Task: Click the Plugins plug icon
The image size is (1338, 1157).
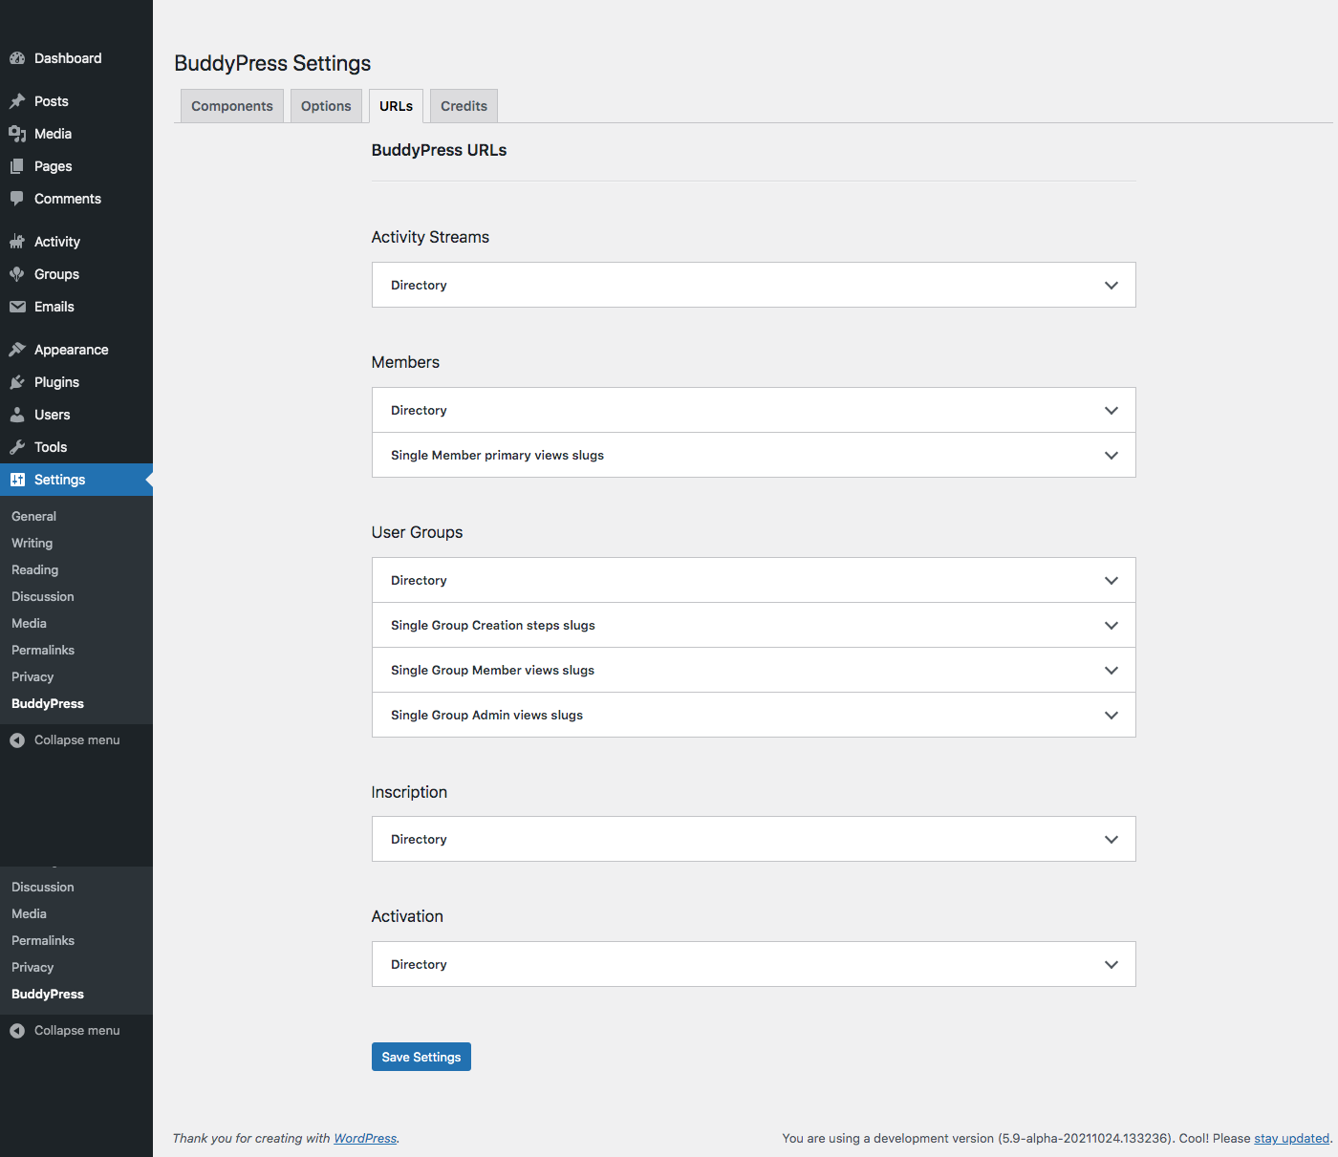Action: 17,382
